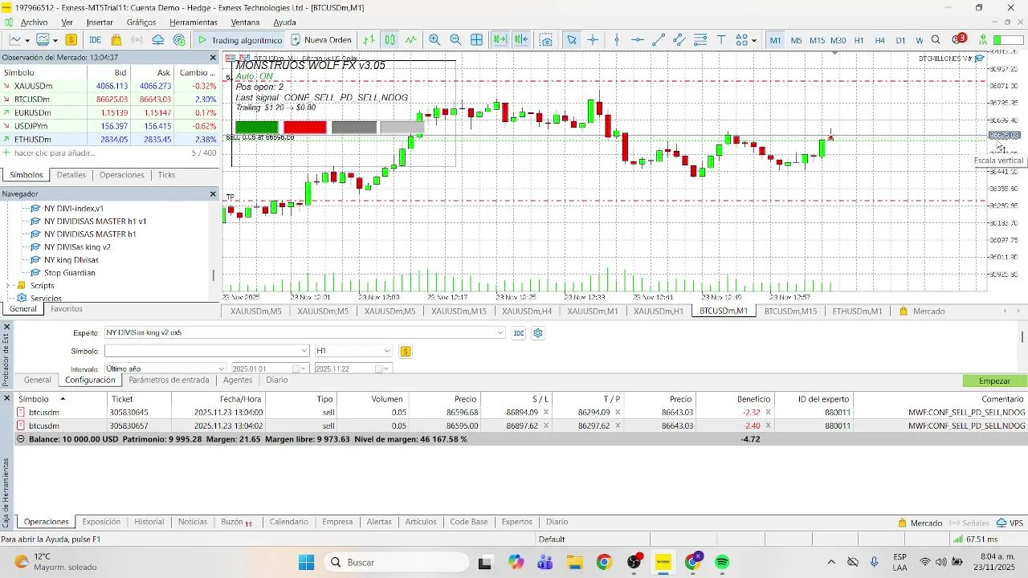Click the red button on Monstruos Wolf panel
This screenshot has width=1028, height=578.
pyautogui.click(x=305, y=127)
